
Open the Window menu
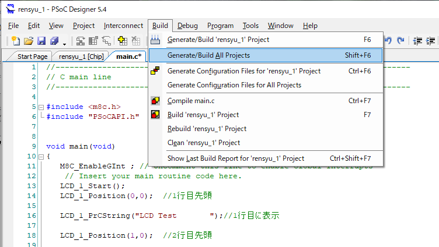point(281,26)
